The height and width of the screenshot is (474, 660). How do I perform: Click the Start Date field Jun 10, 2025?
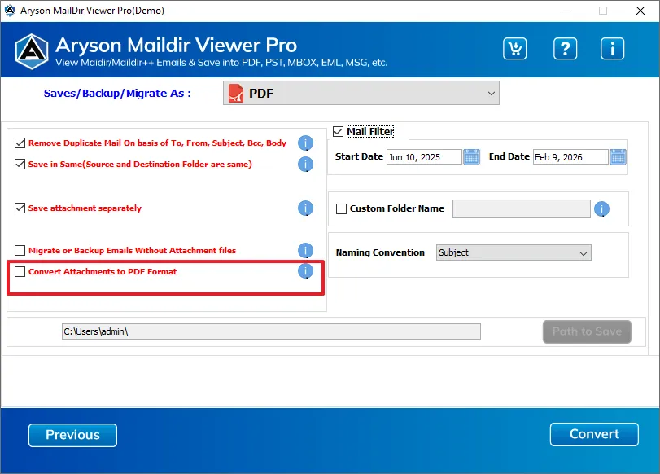[x=424, y=157]
